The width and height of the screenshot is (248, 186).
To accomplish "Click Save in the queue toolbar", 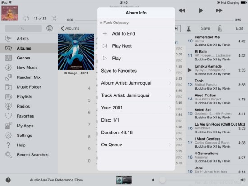I will click(206, 28).
